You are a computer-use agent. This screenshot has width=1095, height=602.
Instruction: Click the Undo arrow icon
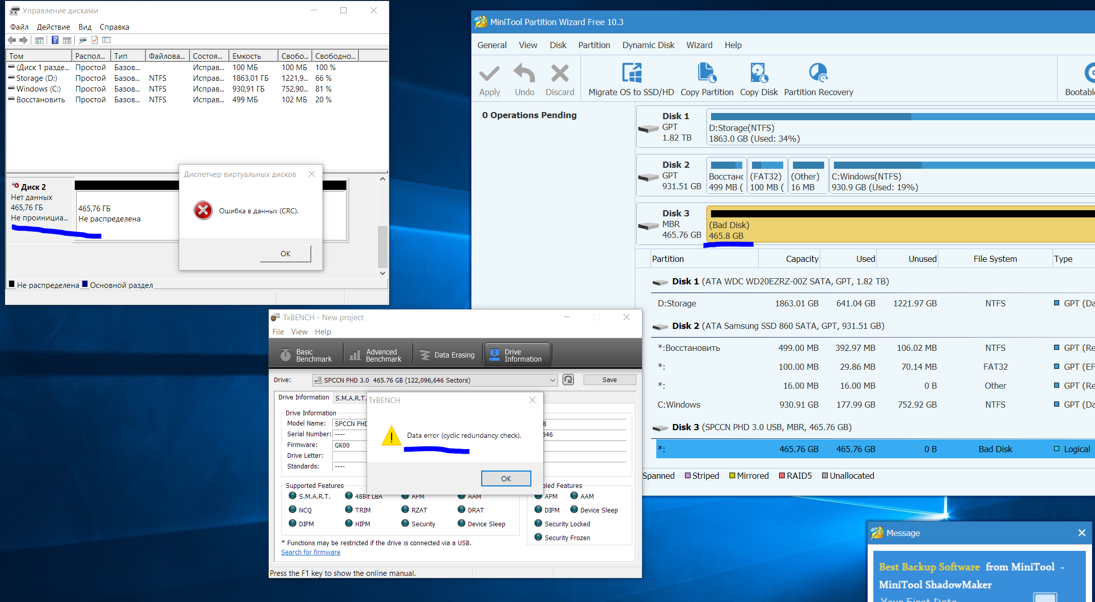524,74
